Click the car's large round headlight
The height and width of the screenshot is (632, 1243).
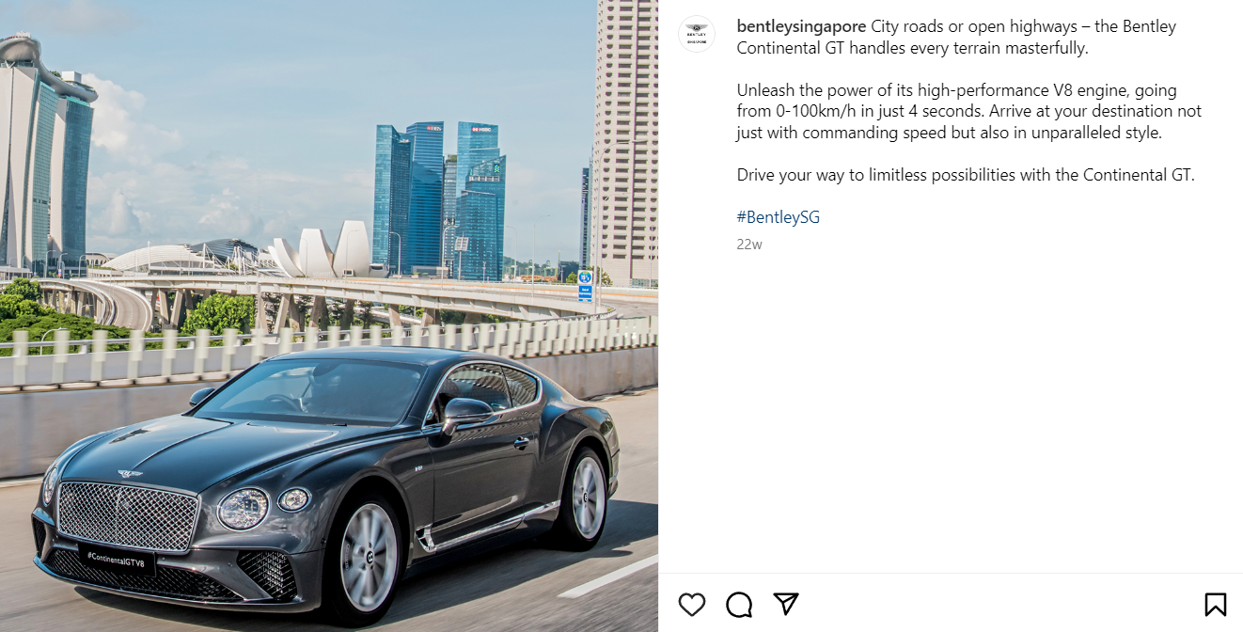[x=243, y=509]
